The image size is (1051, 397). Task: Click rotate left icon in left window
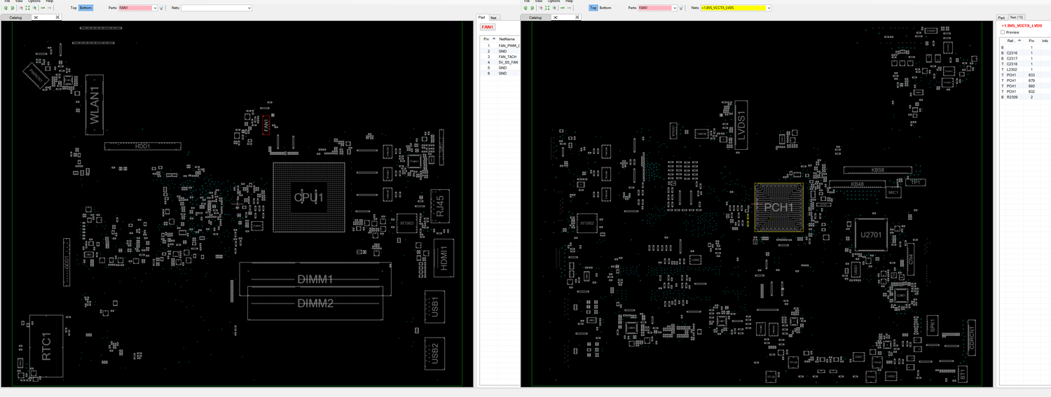[6, 8]
